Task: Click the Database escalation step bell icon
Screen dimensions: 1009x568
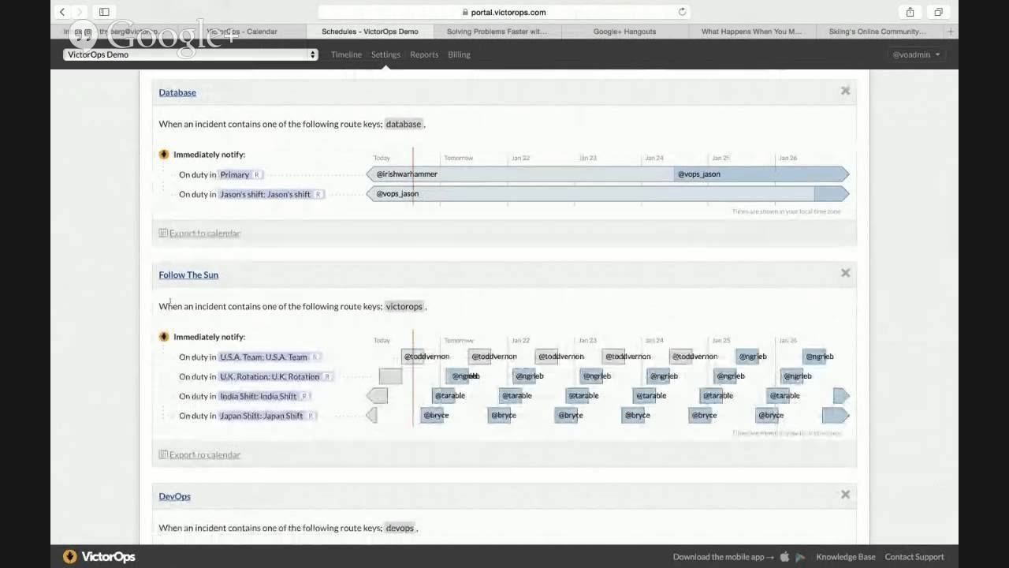Action: [164, 155]
